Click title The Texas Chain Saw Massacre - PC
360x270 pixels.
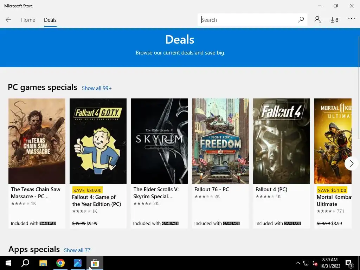pyautogui.click(x=36, y=193)
